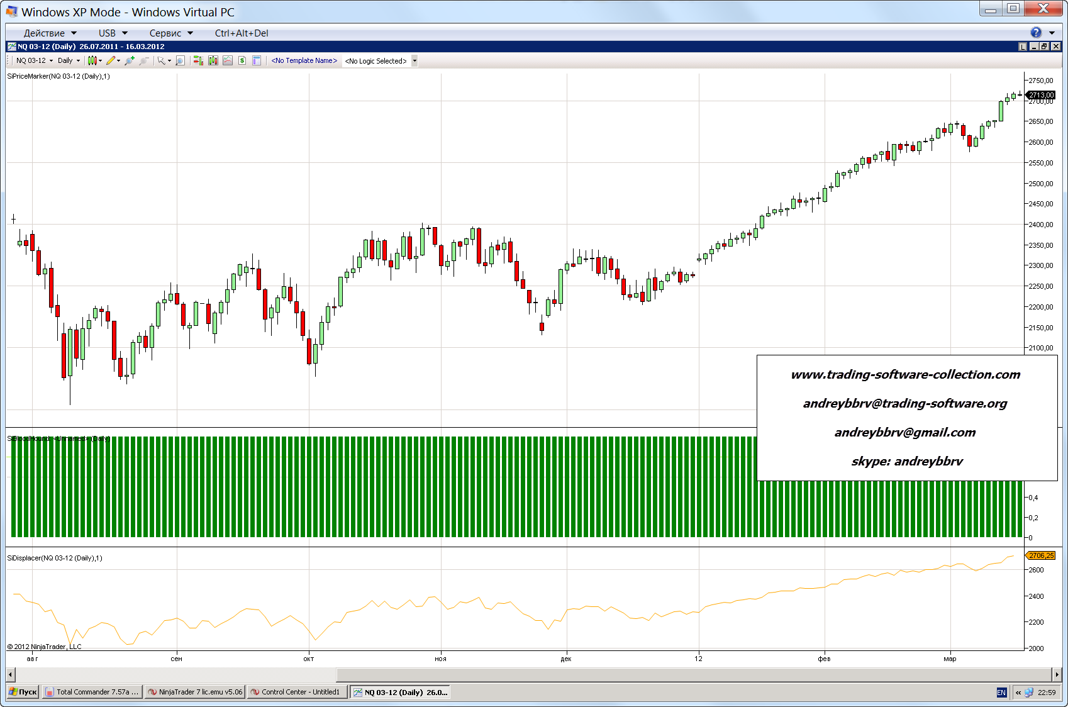Click the No Template Name link
The image size is (1068, 707).
(x=304, y=61)
